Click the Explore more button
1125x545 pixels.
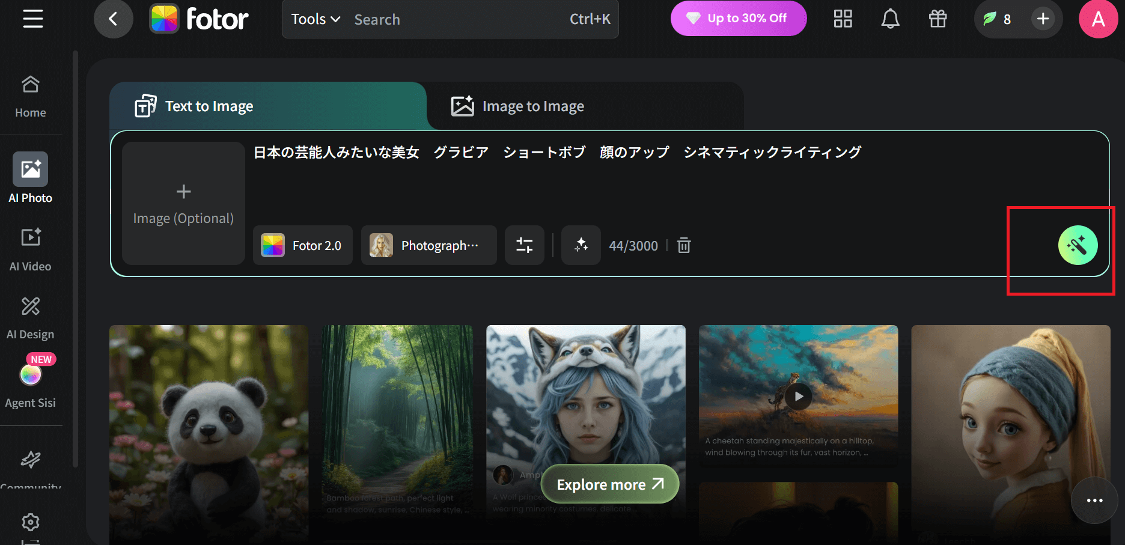click(x=609, y=484)
